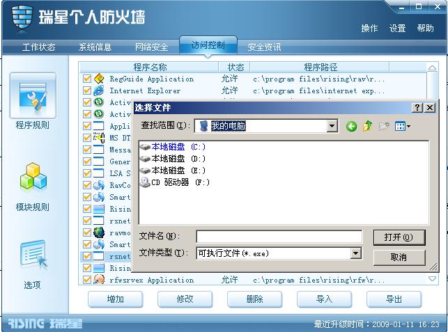Viewport: 448px width, 332px height.
Task: Click the 导入 import button
Action: 324,299
